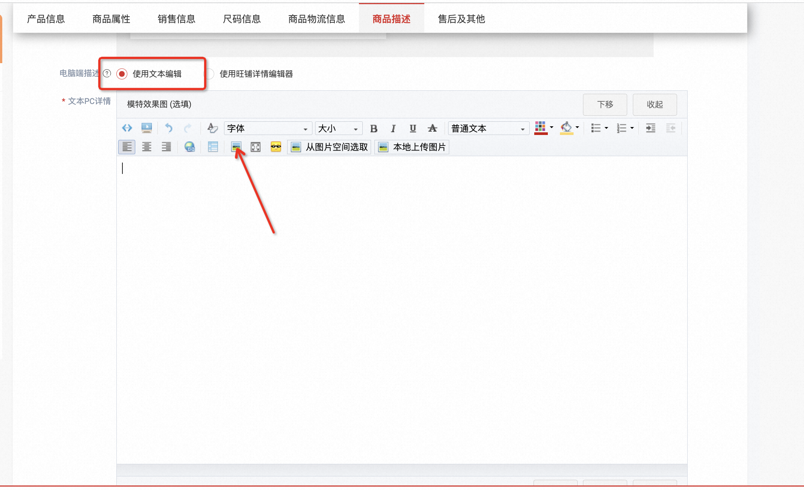Apply the text color swatch

(x=541, y=128)
